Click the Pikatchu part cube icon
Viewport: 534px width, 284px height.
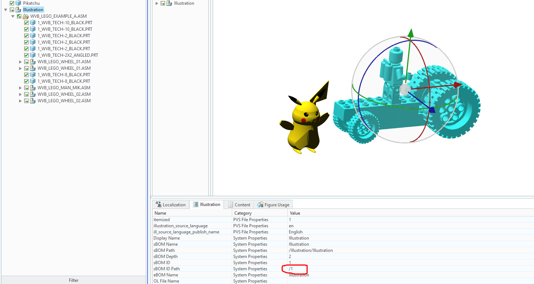tap(18, 3)
